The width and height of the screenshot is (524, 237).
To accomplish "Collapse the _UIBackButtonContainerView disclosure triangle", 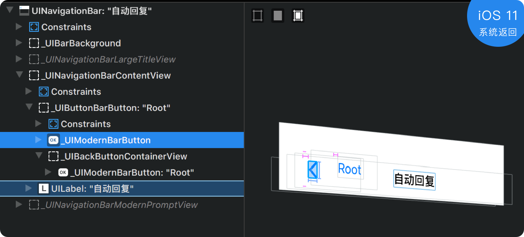I will [x=38, y=156].
